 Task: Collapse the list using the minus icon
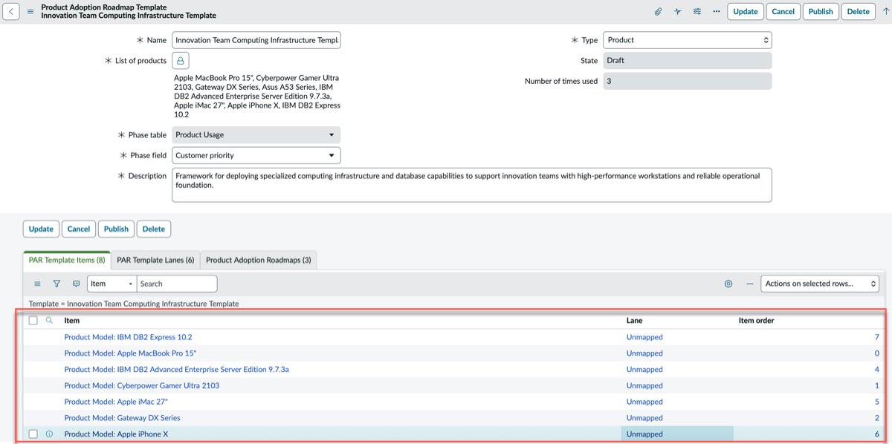click(749, 284)
